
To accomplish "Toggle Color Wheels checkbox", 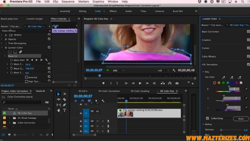I will (x=248, y=56).
